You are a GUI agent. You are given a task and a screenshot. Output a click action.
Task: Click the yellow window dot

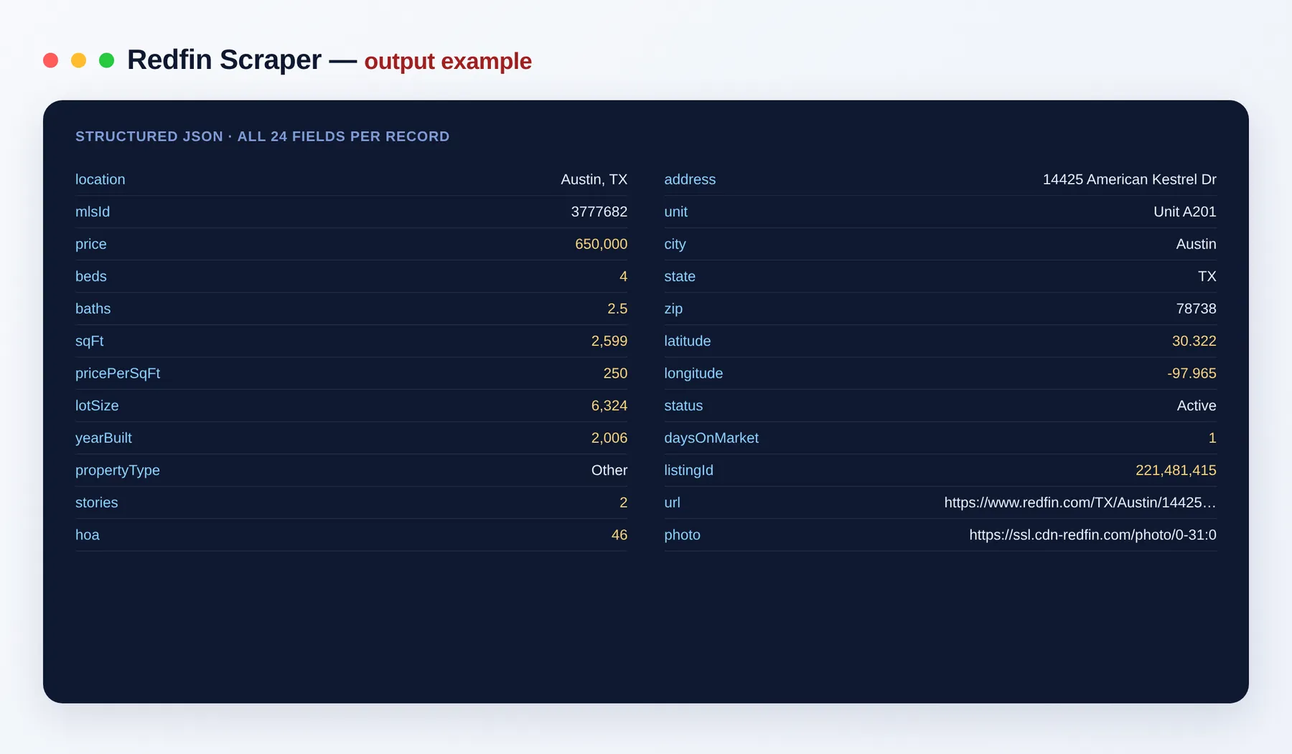(78, 60)
